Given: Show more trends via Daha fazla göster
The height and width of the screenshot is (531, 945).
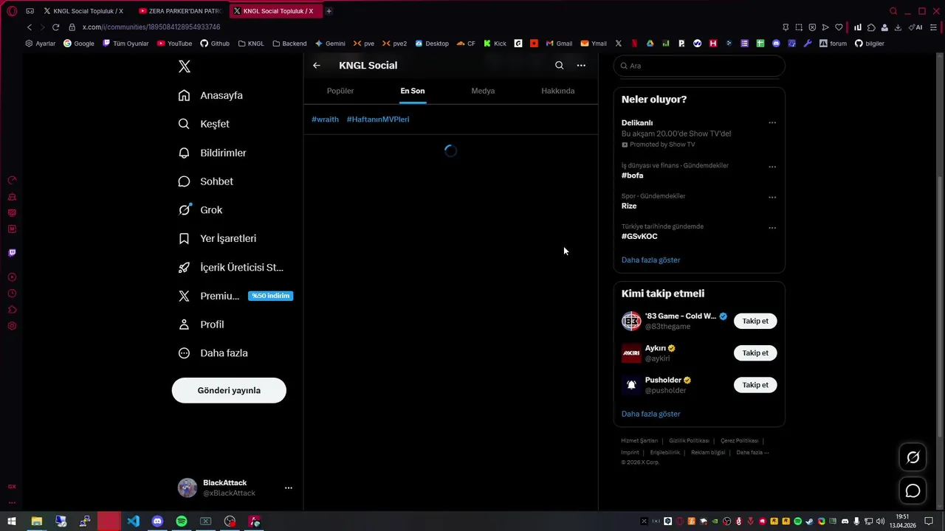Looking at the screenshot, I should click(x=650, y=260).
